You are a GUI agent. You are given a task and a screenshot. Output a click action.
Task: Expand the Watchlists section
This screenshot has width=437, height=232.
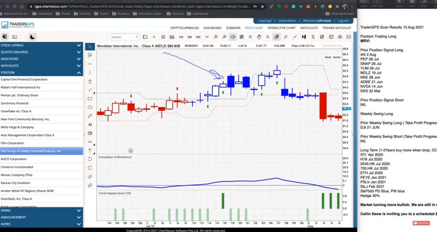pos(41,66)
